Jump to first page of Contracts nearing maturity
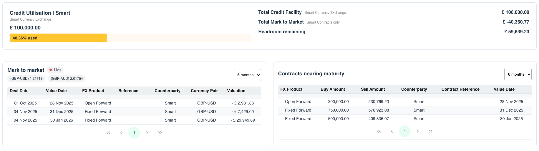The height and width of the screenshot is (151, 539). [379, 131]
